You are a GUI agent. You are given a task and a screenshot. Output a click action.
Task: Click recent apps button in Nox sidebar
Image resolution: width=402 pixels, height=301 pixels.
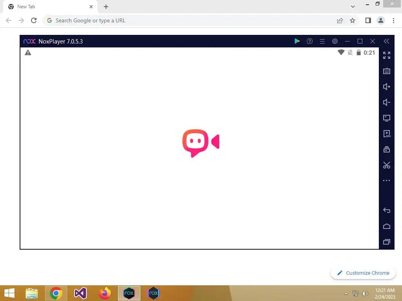pos(386,242)
